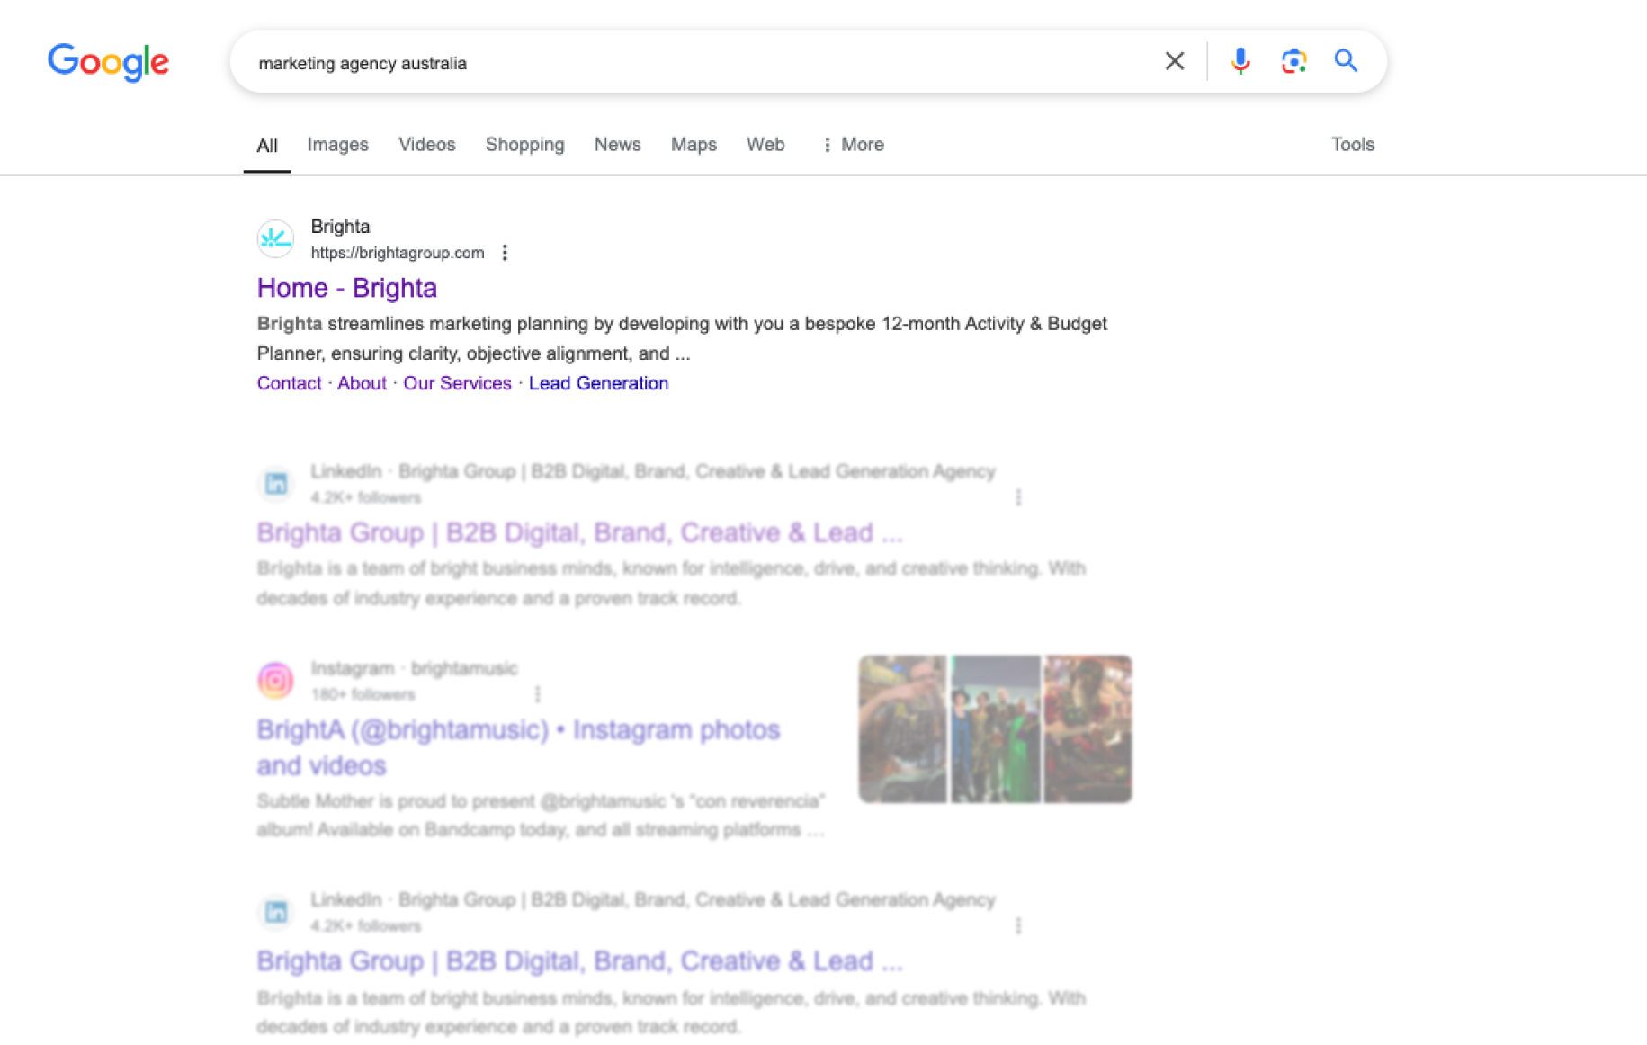The width and height of the screenshot is (1647, 1045).
Task: Open the Home - Brighta result link
Action: point(346,288)
